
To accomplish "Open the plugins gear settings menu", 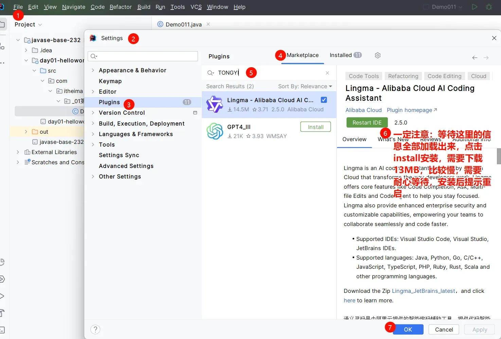I will (x=378, y=55).
